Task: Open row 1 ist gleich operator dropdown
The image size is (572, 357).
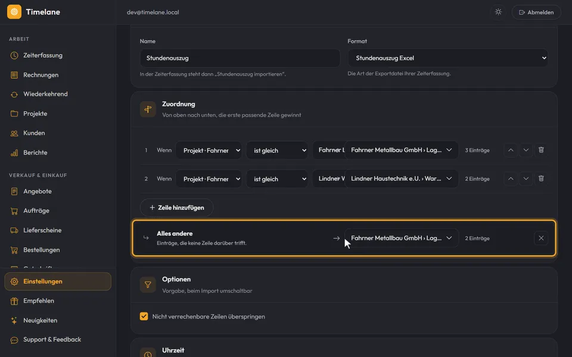Action: tap(277, 150)
